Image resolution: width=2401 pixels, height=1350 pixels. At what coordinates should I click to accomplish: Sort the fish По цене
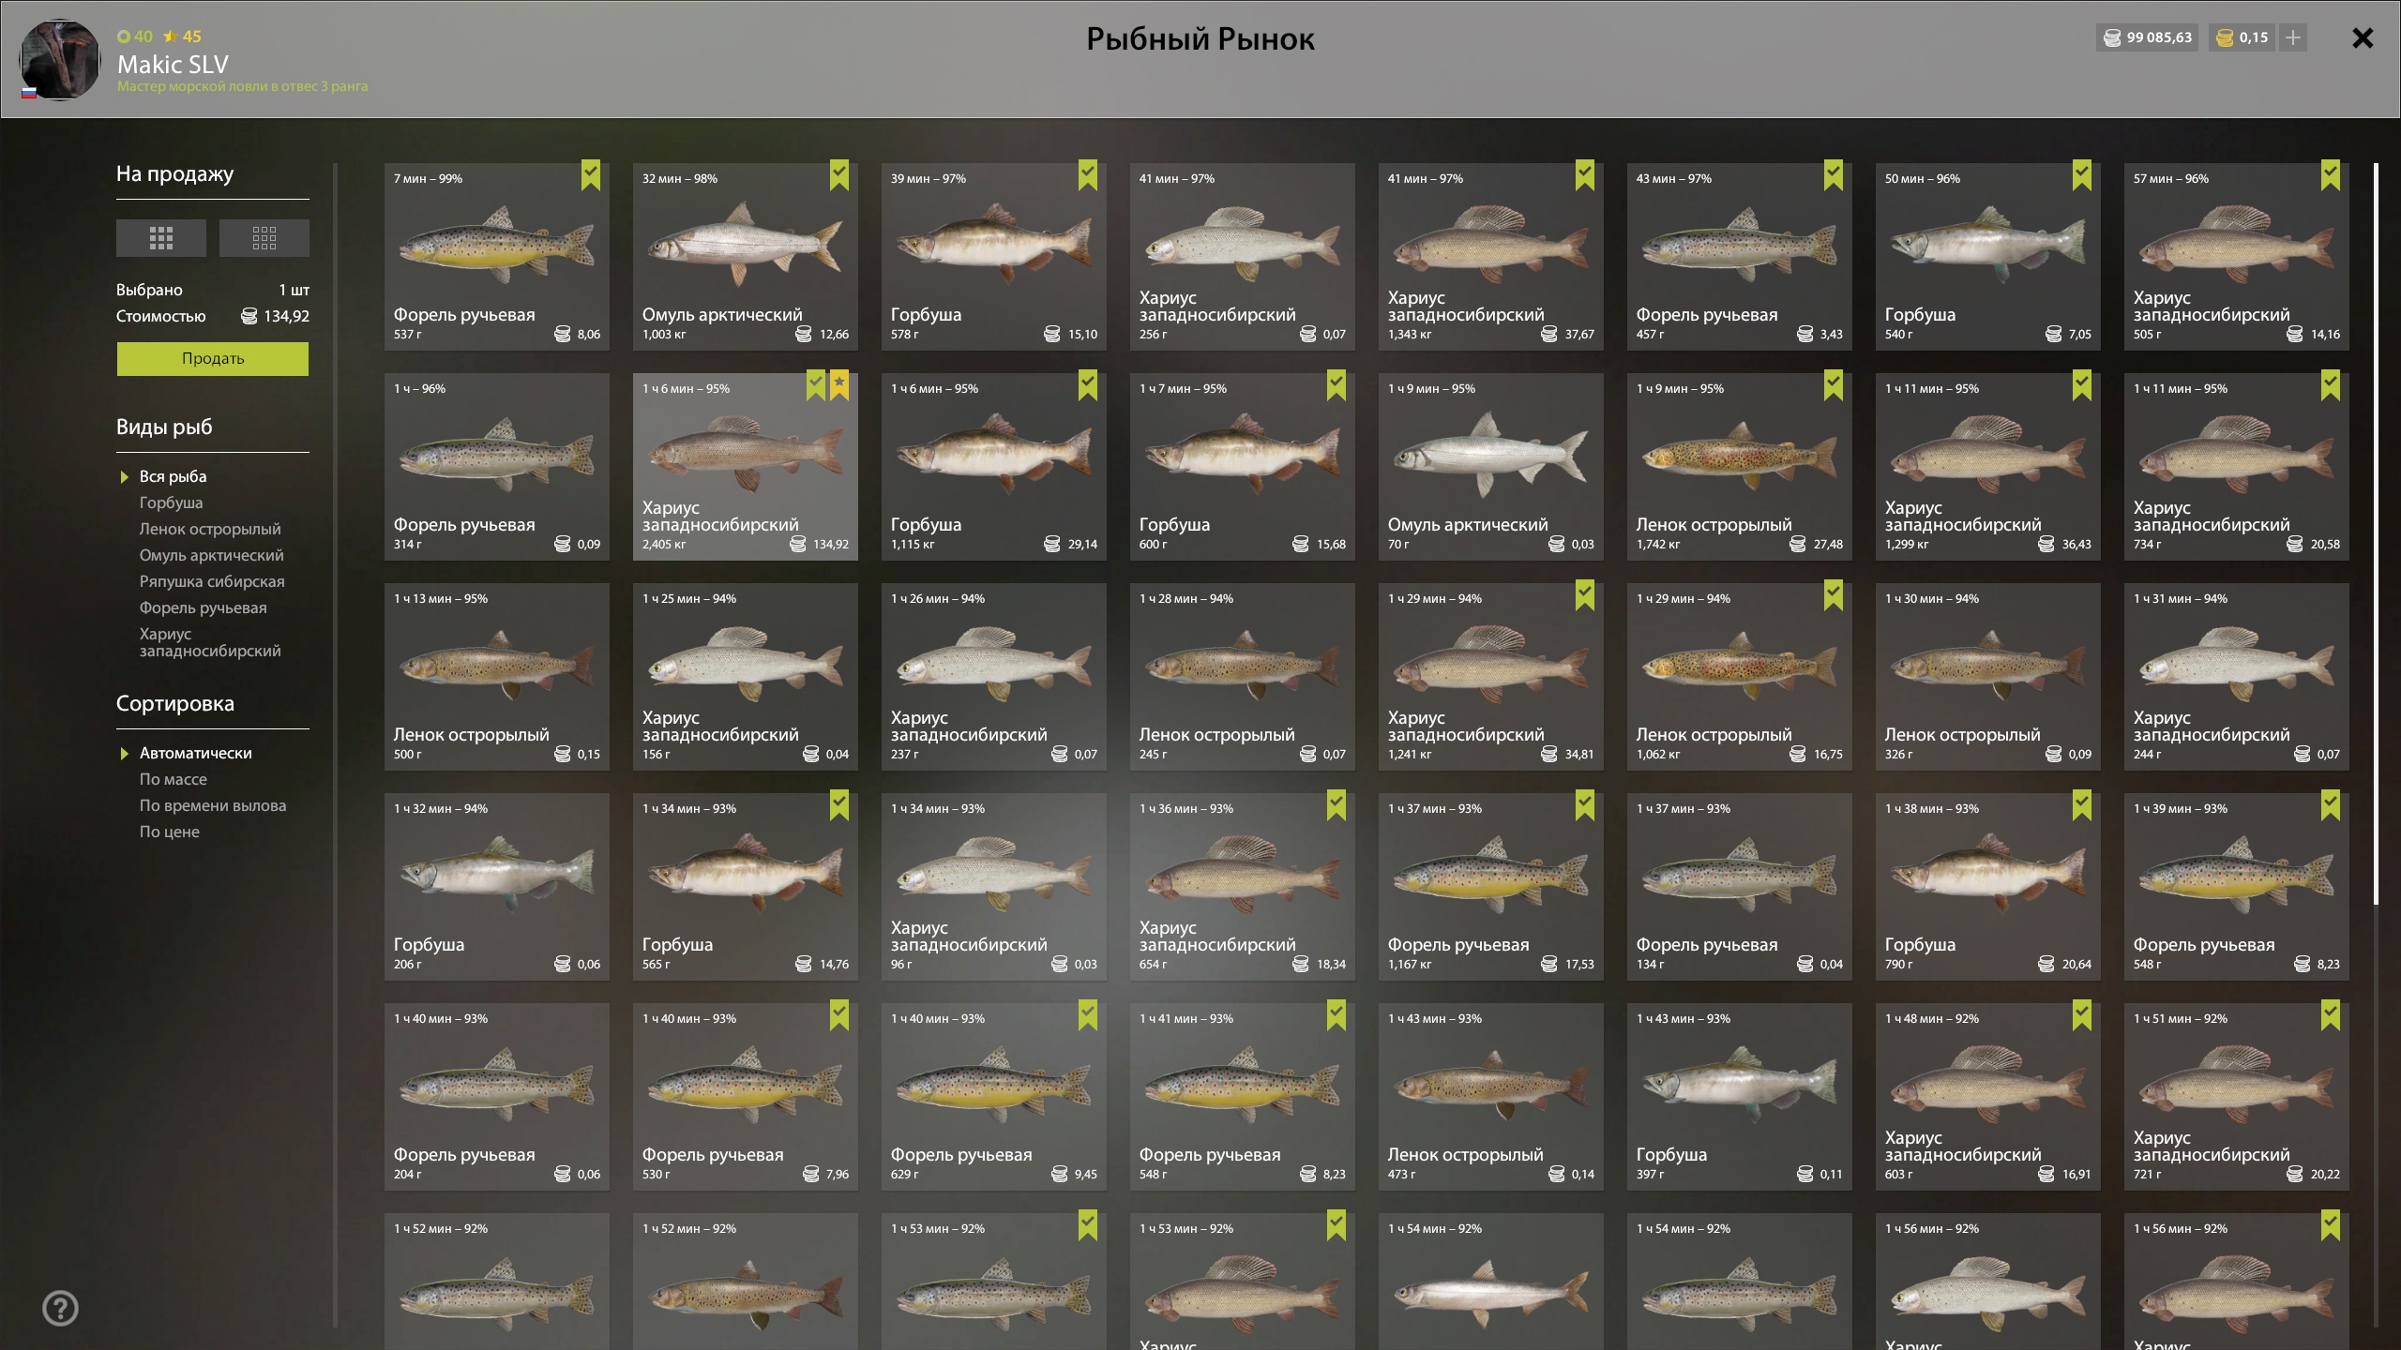pos(170,832)
